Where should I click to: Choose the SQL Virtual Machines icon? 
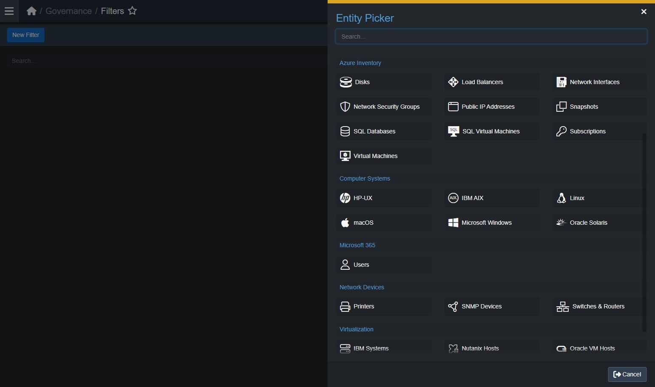click(454, 131)
